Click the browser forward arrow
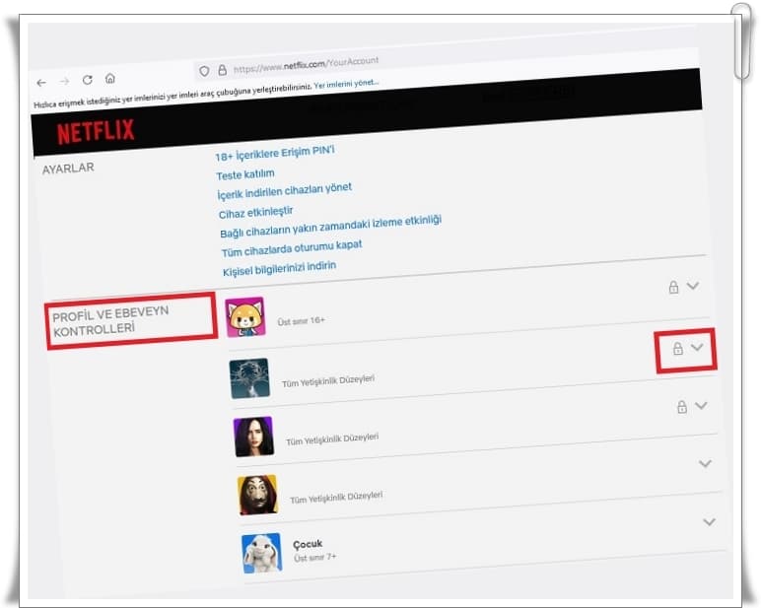761x608 pixels. [x=64, y=81]
